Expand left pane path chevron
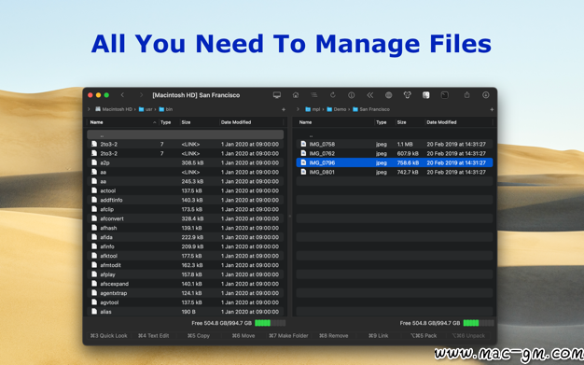 coord(89,109)
